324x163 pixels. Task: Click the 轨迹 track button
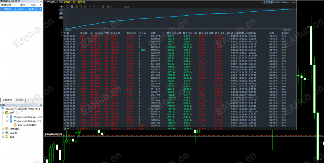(126, 6)
